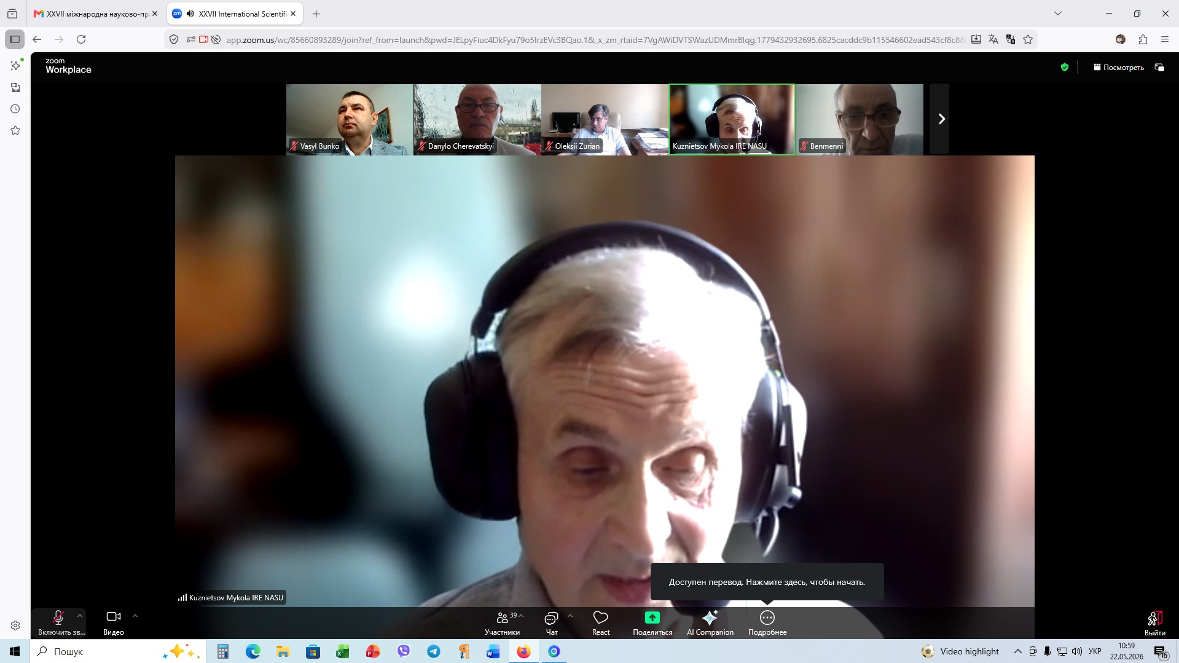Open AI Companion

pyautogui.click(x=710, y=622)
